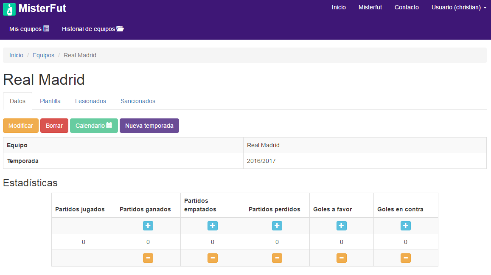The height and width of the screenshot is (275, 491).
Task: Click the Goles en contra value 0
Action: [x=406, y=242]
